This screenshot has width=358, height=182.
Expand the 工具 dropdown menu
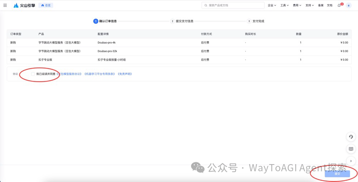pos(285,5)
